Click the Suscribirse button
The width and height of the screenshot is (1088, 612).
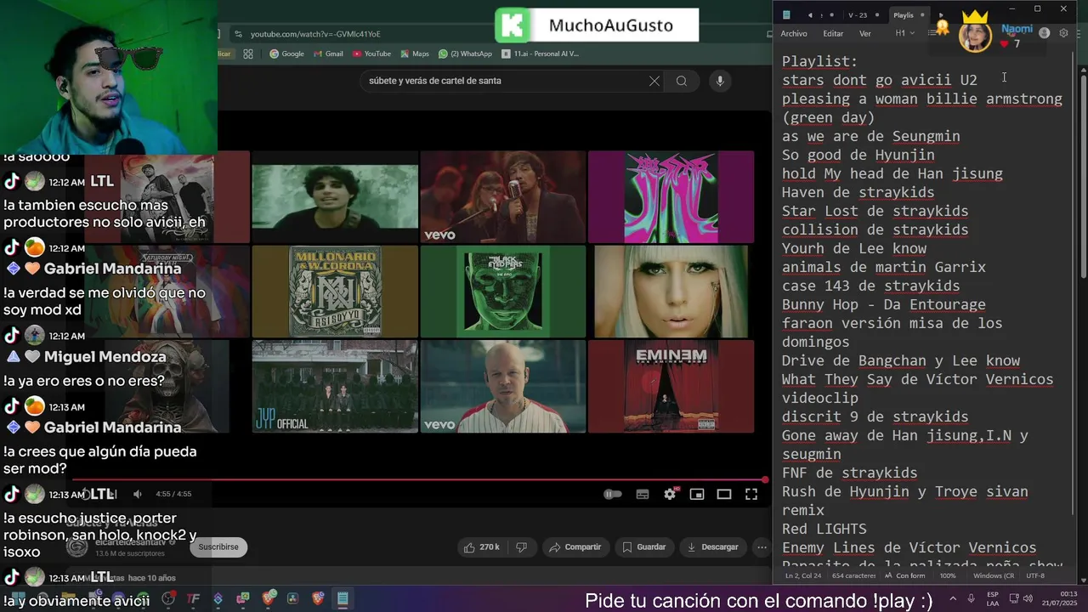click(x=218, y=547)
